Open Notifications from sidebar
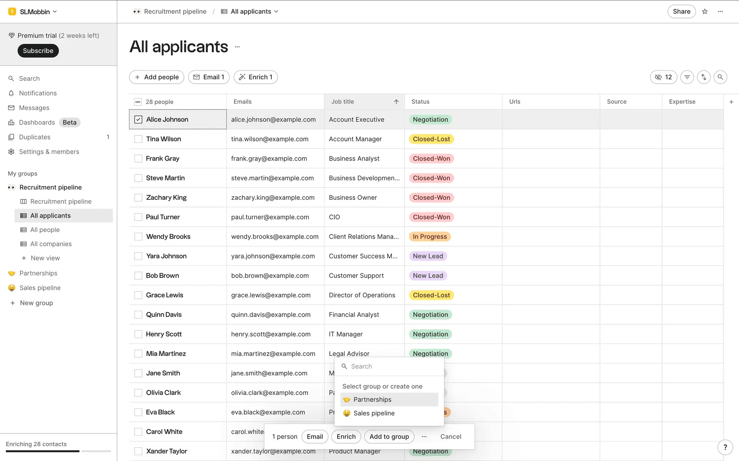 pyautogui.click(x=38, y=93)
